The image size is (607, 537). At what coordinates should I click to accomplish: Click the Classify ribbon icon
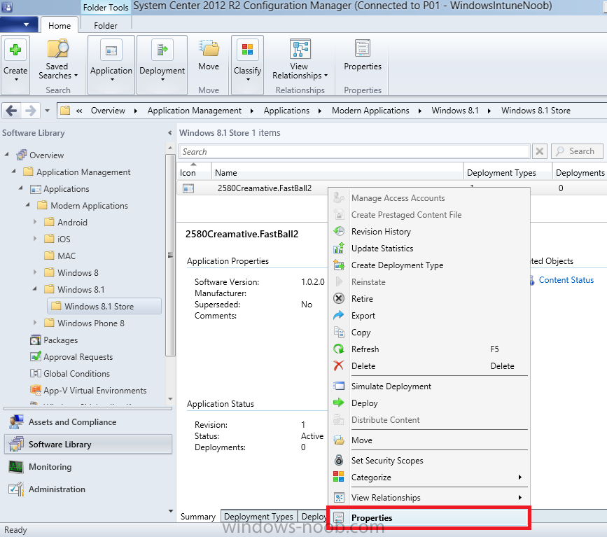coord(247,50)
